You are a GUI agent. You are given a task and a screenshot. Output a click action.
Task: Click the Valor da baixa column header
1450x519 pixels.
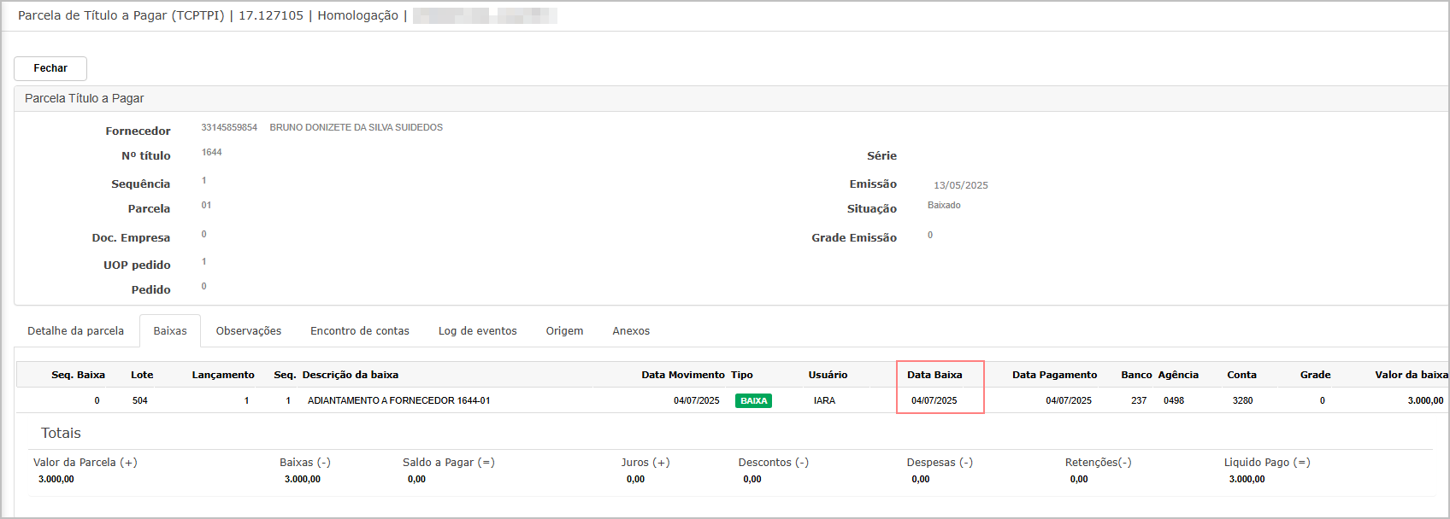[x=1411, y=375]
